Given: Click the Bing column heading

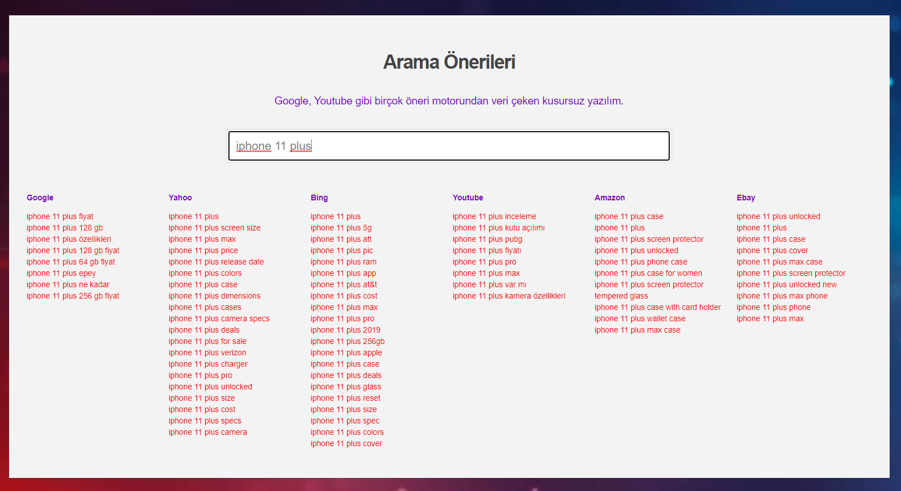Looking at the screenshot, I should point(319,198).
